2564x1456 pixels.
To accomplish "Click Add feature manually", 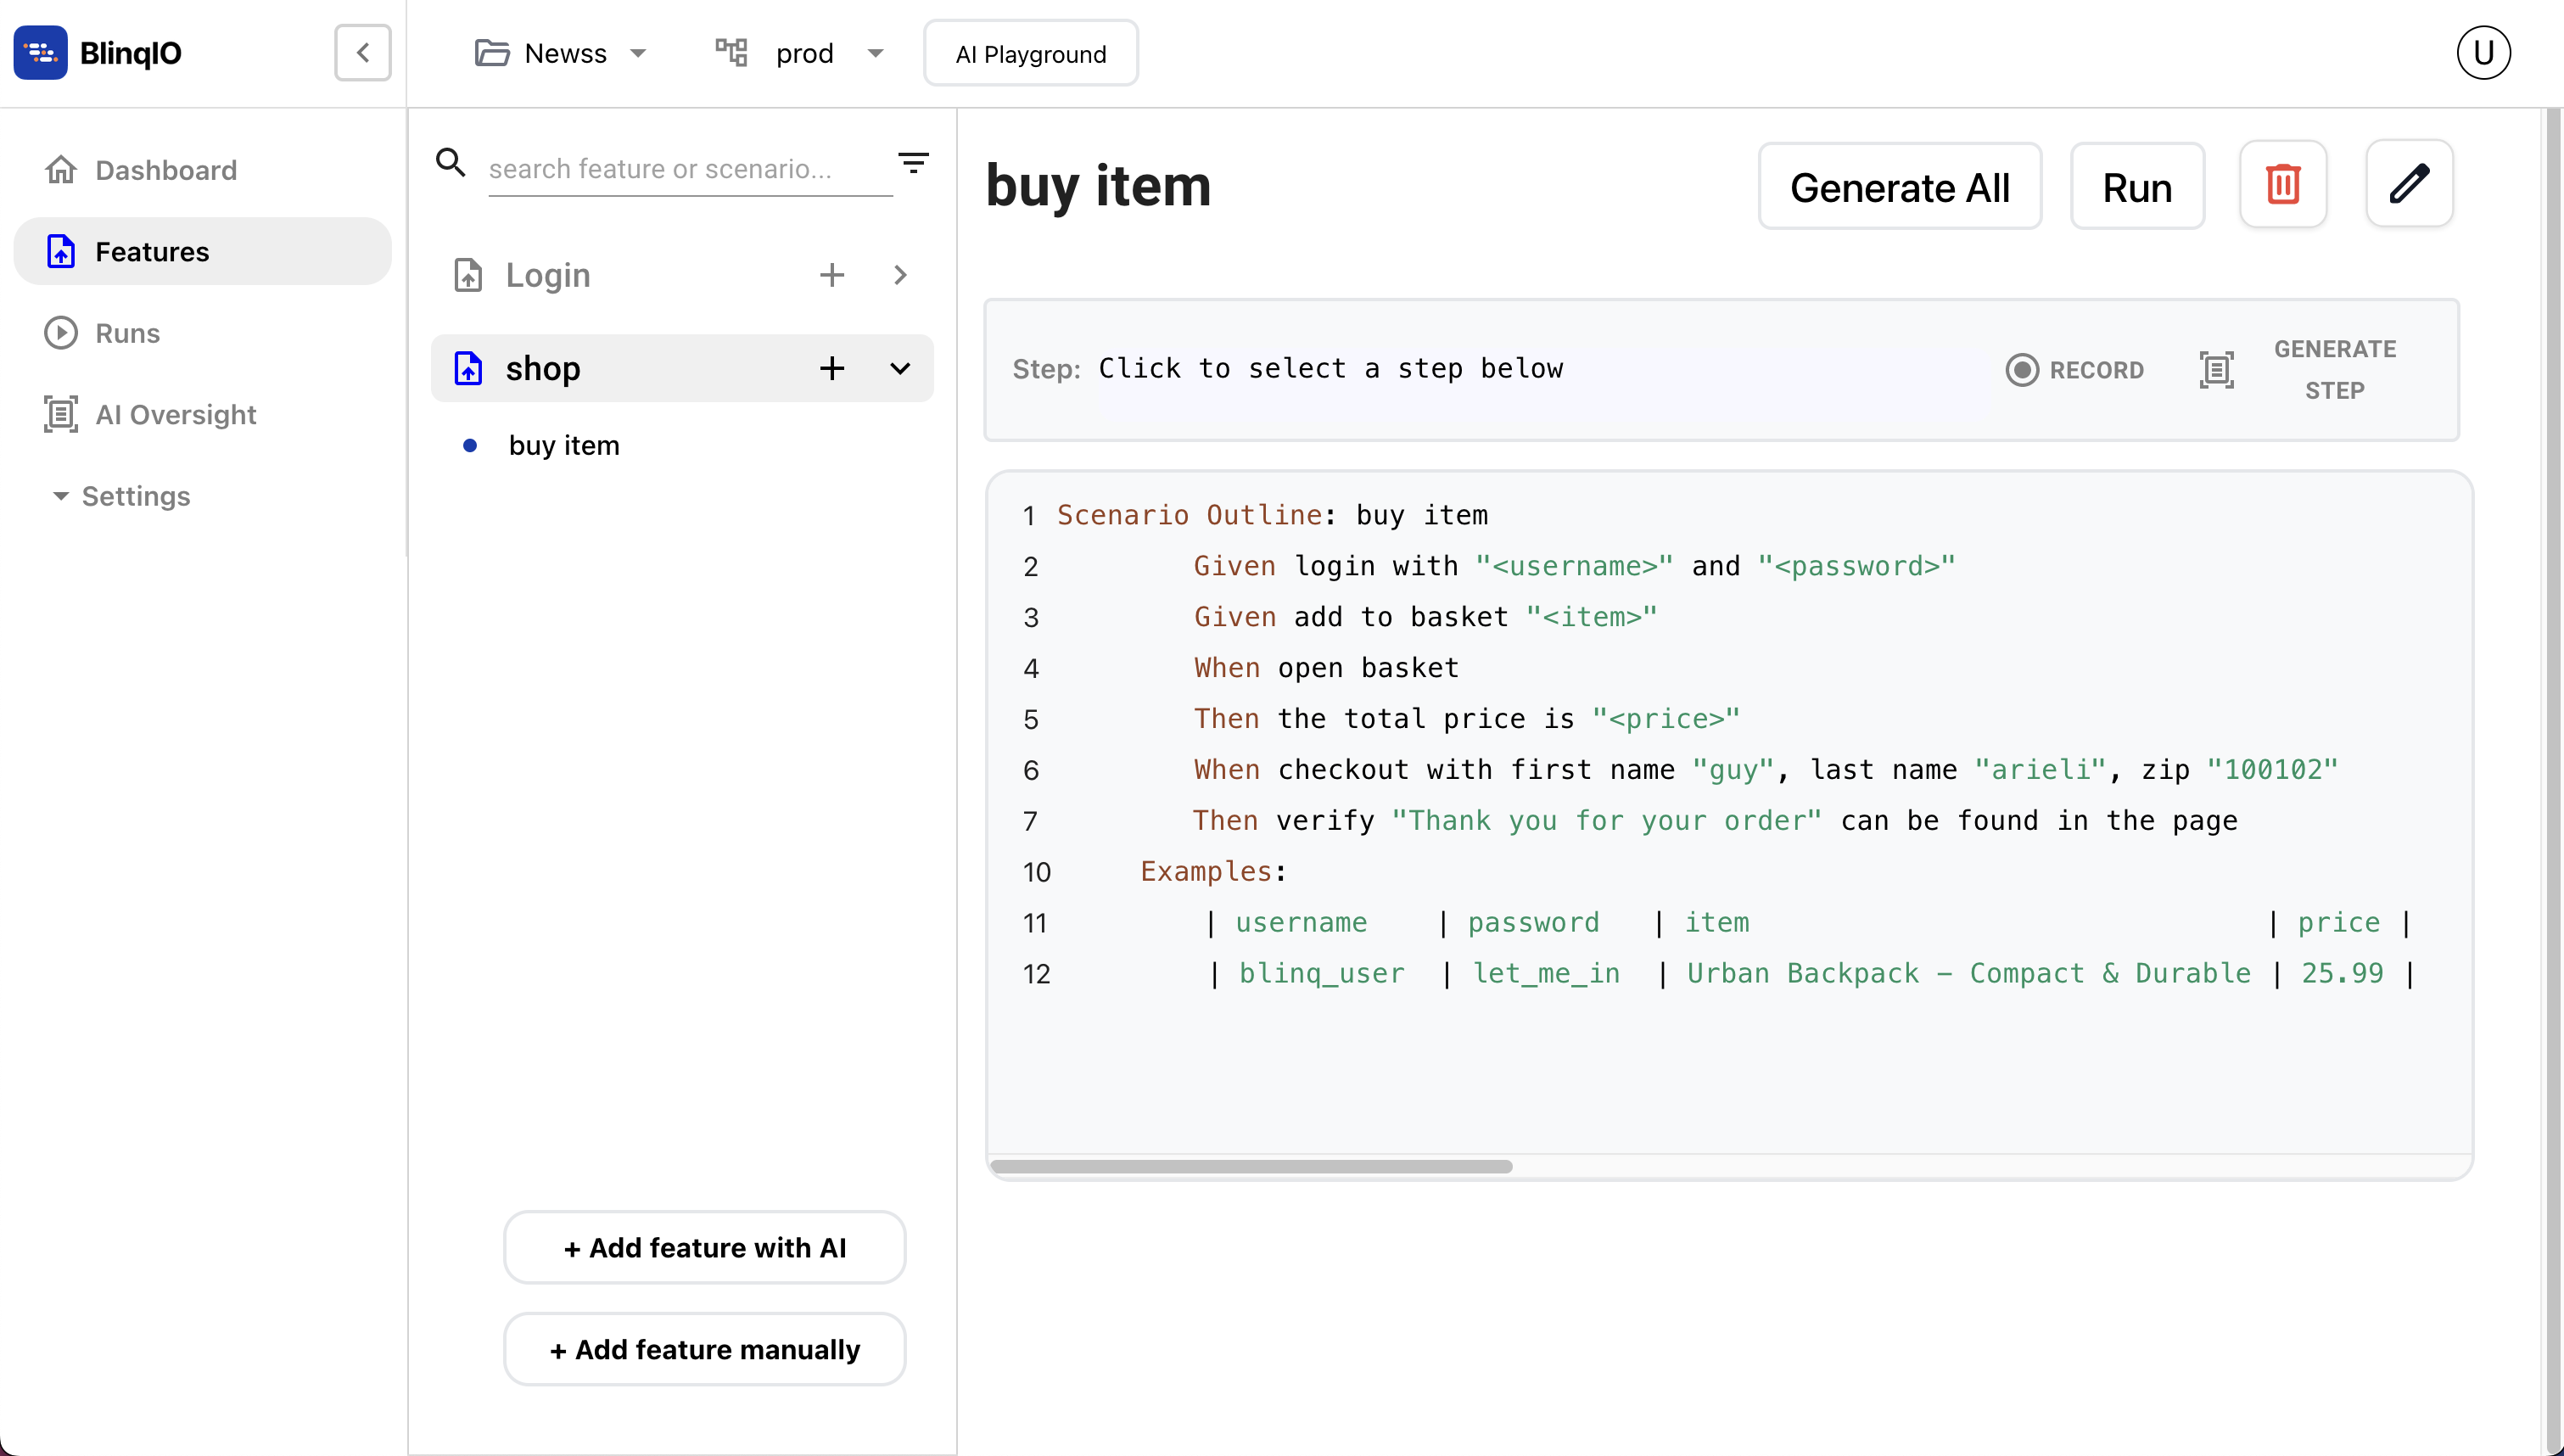I will [x=705, y=1349].
